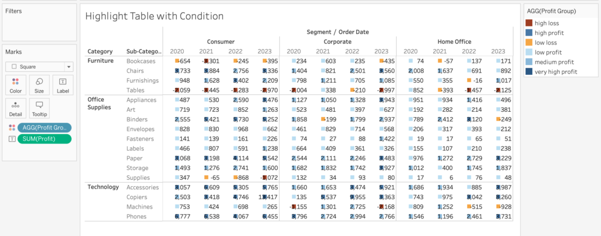Select the Home Office column header
The height and width of the screenshot is (236, 601).
click(x=454, y=42)
